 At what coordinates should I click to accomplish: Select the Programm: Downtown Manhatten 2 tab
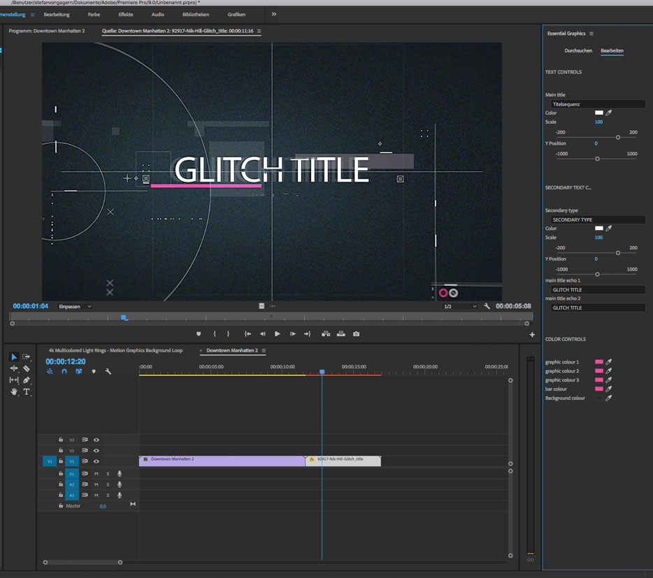click(x=47, y=31)
